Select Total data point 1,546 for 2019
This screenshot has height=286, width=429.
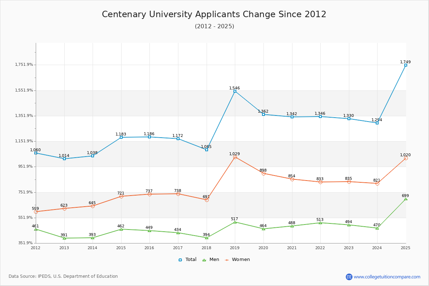tap(235, 91)
